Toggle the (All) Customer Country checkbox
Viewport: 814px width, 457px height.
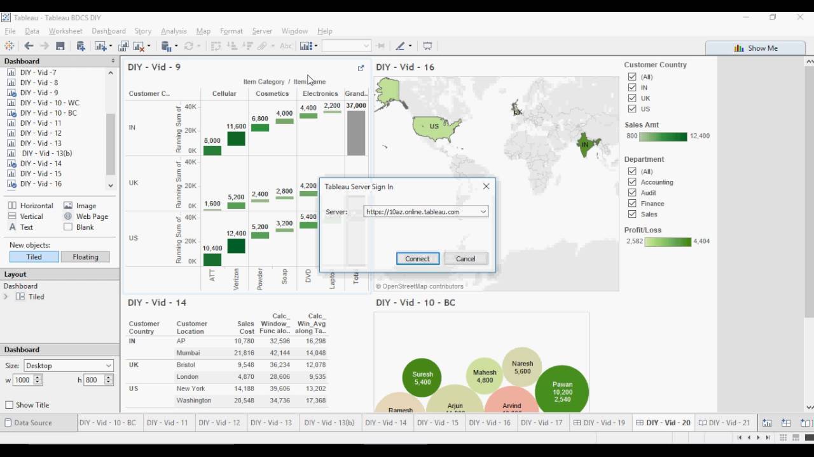[x=632, y=77]
